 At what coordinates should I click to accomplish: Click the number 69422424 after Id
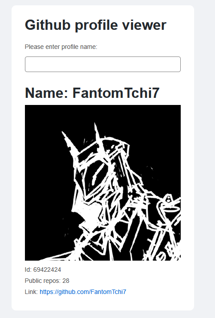pos(47,270)
